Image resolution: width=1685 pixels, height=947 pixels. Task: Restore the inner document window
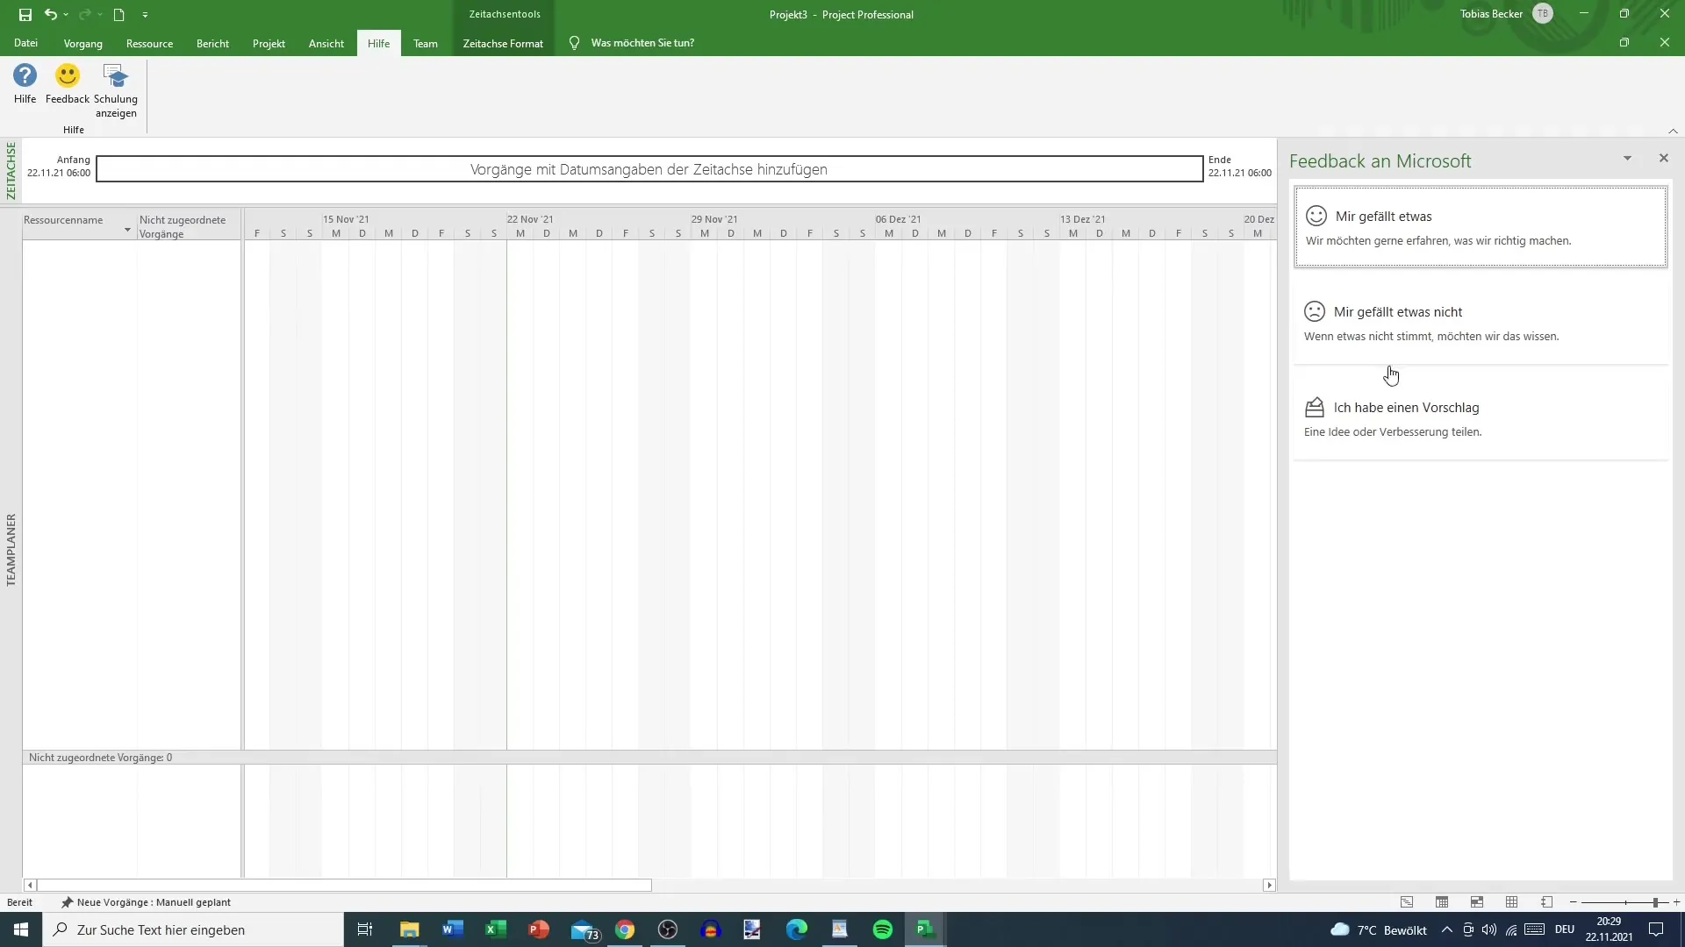tap(1624, 43)
